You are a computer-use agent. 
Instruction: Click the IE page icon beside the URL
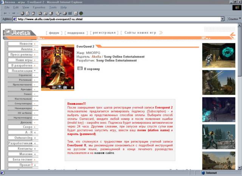coord(15,19)
